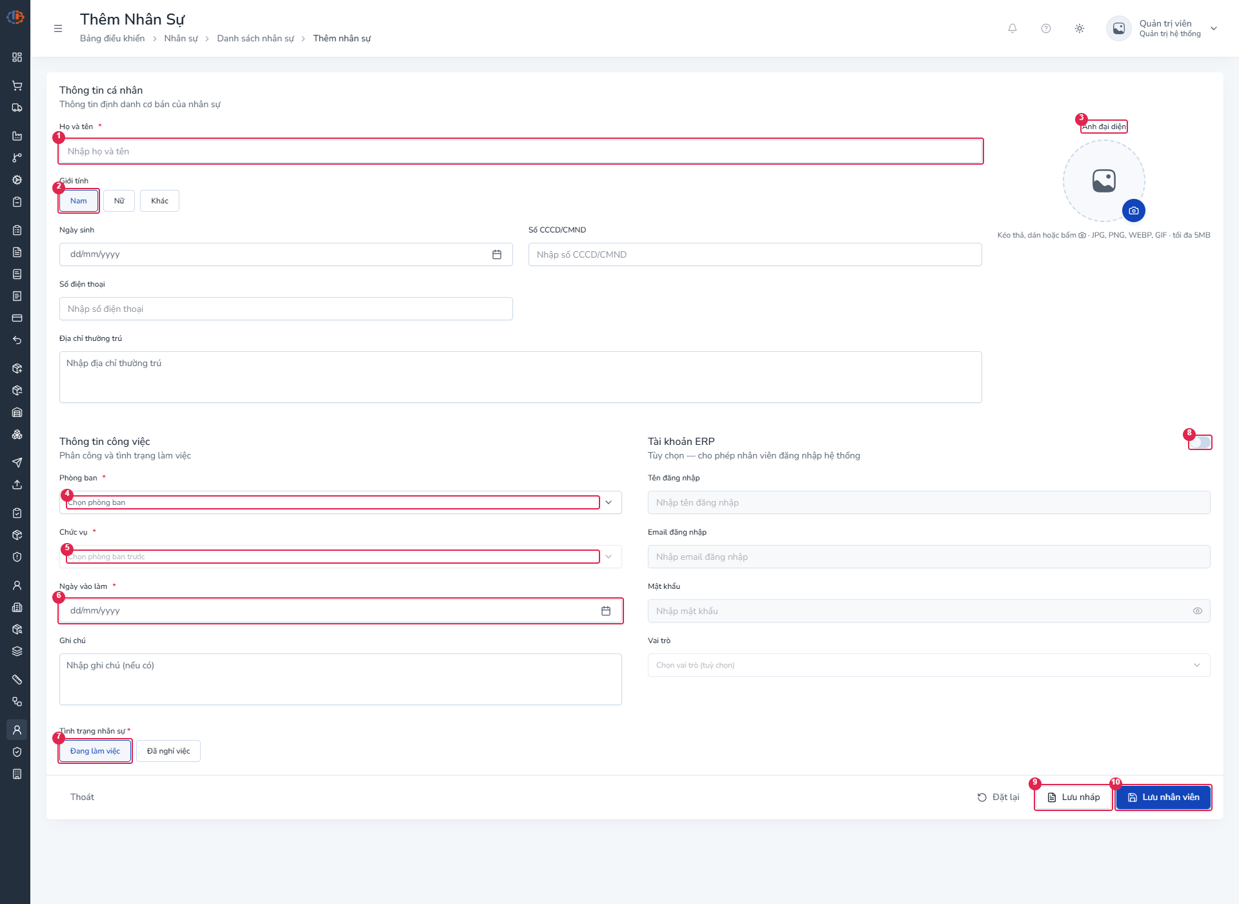Select gender Nữ
This screenshot has height=904, width=1239.
[119, 201]
